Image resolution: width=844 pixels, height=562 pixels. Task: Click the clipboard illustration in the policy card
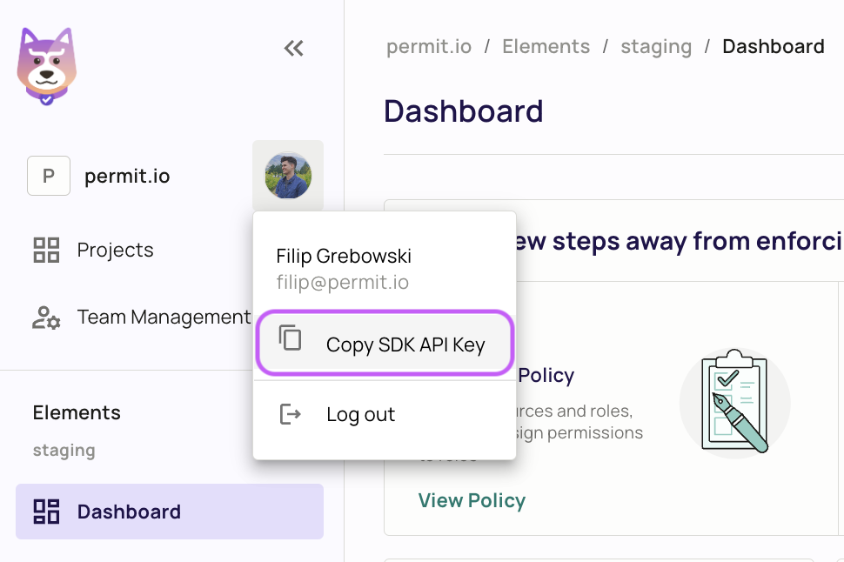pyautogui.click(x=734, y=402)
